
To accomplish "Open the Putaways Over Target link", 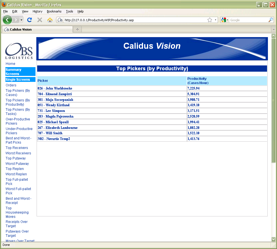I will [x=17, y=233].
